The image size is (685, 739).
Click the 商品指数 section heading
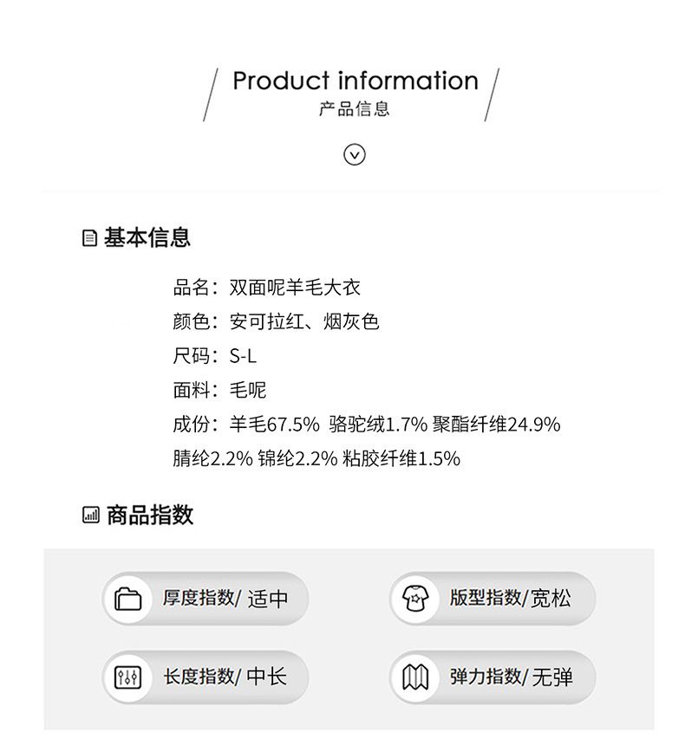coord(149,515)
